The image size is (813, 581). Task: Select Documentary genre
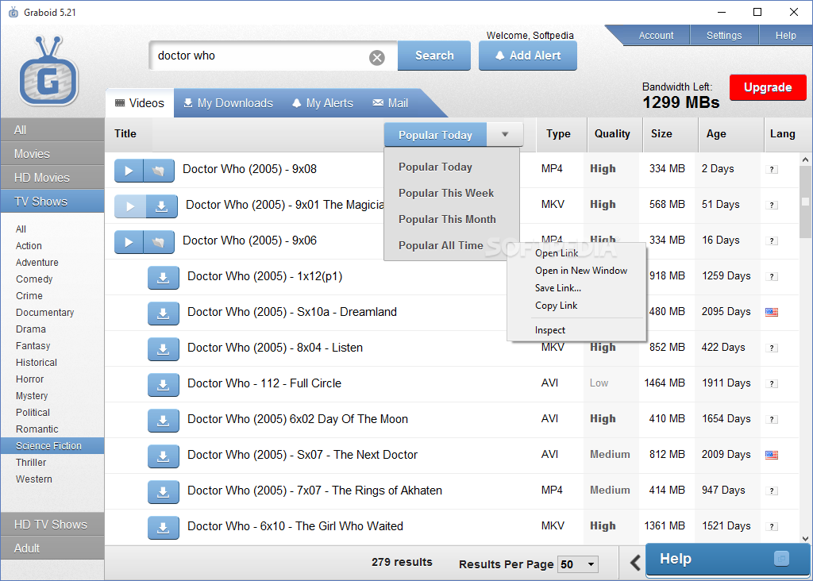(x=44, y=313)
